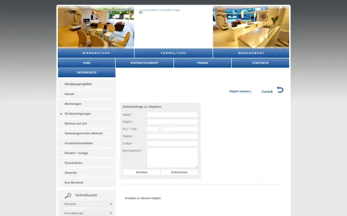This screenshot has height=216, width=347.
Task: Open Kontakt/Standort page
Action: coord(145,63)
